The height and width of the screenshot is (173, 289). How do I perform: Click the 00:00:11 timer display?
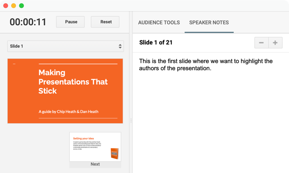(x=28, y=22)
